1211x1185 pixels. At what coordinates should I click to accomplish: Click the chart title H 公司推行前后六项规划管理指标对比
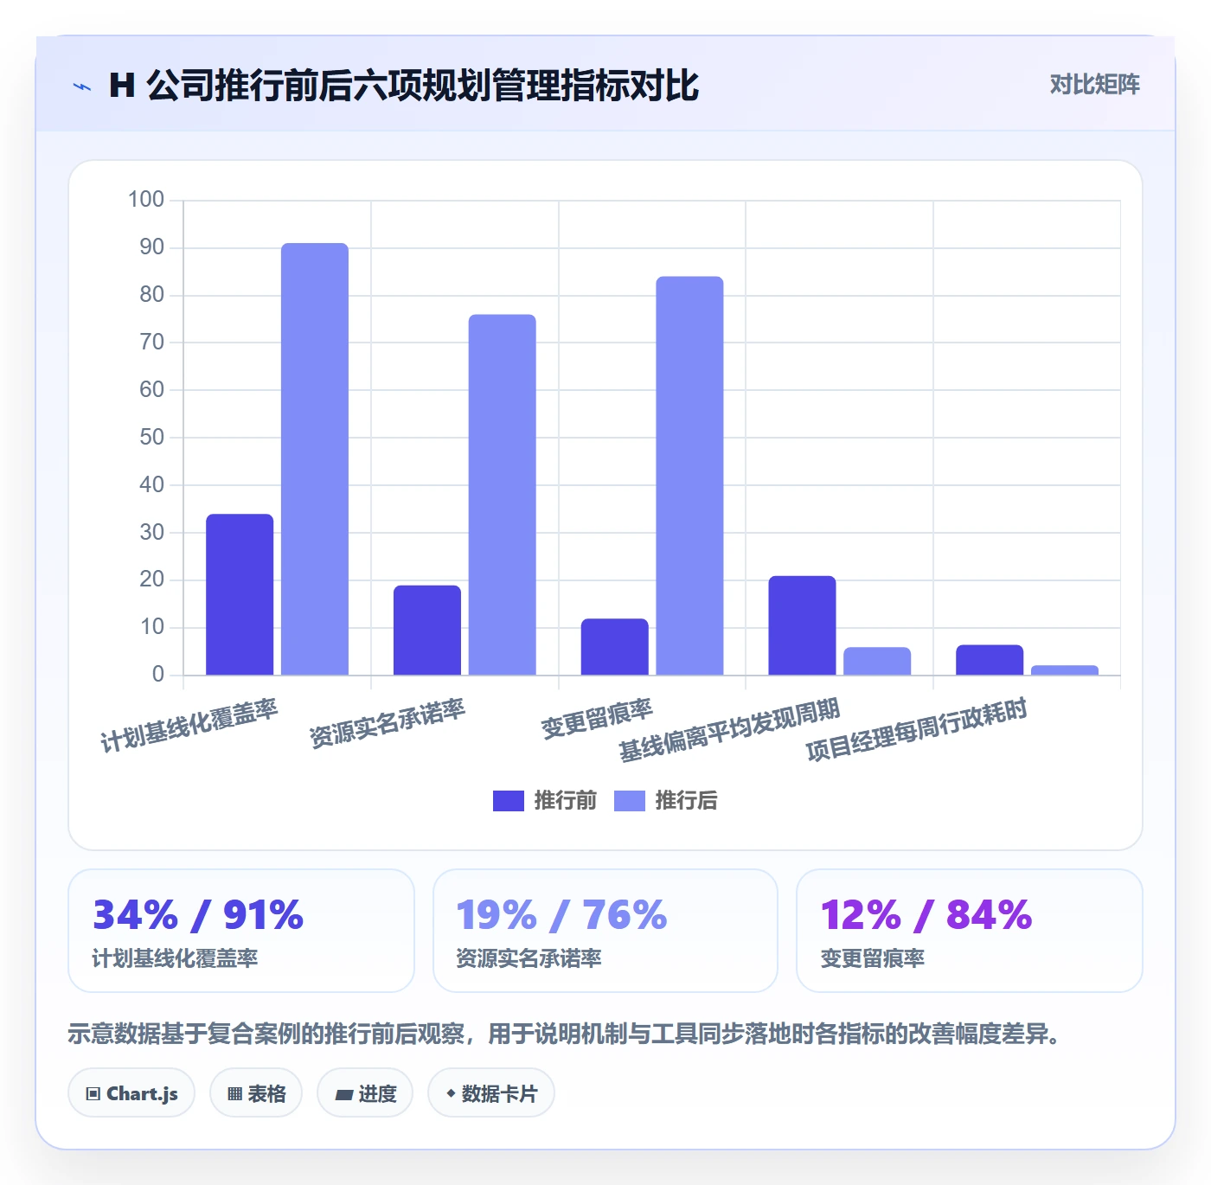[404, 86]
